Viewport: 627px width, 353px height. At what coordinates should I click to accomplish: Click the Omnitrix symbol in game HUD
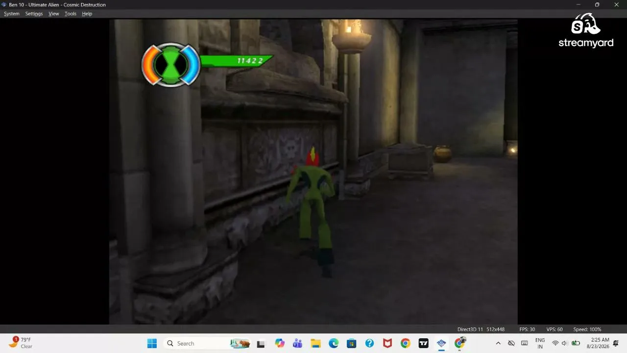(x=171, y=64)
